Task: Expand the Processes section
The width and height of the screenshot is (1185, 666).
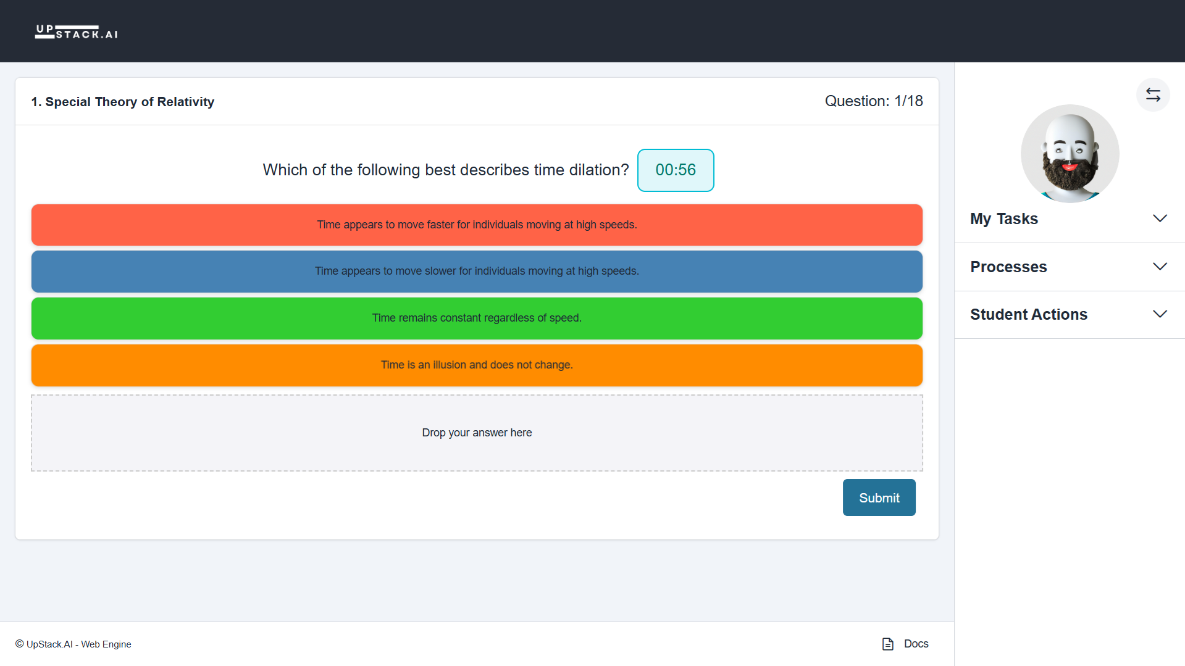Action: point(1008,267)
